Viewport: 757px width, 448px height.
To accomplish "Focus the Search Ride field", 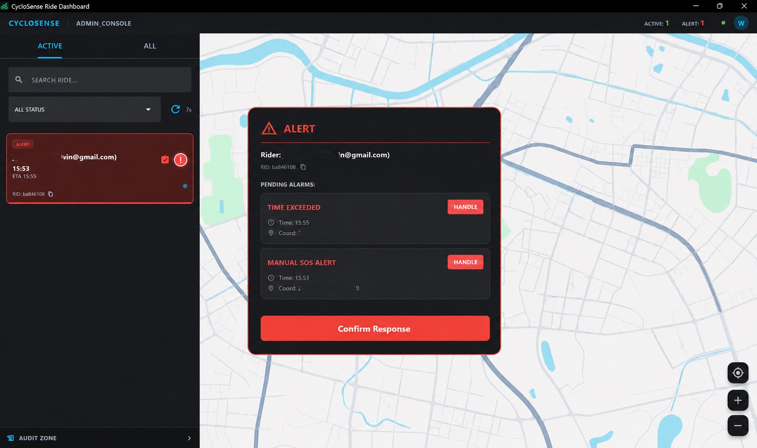I will coord(100,80).
